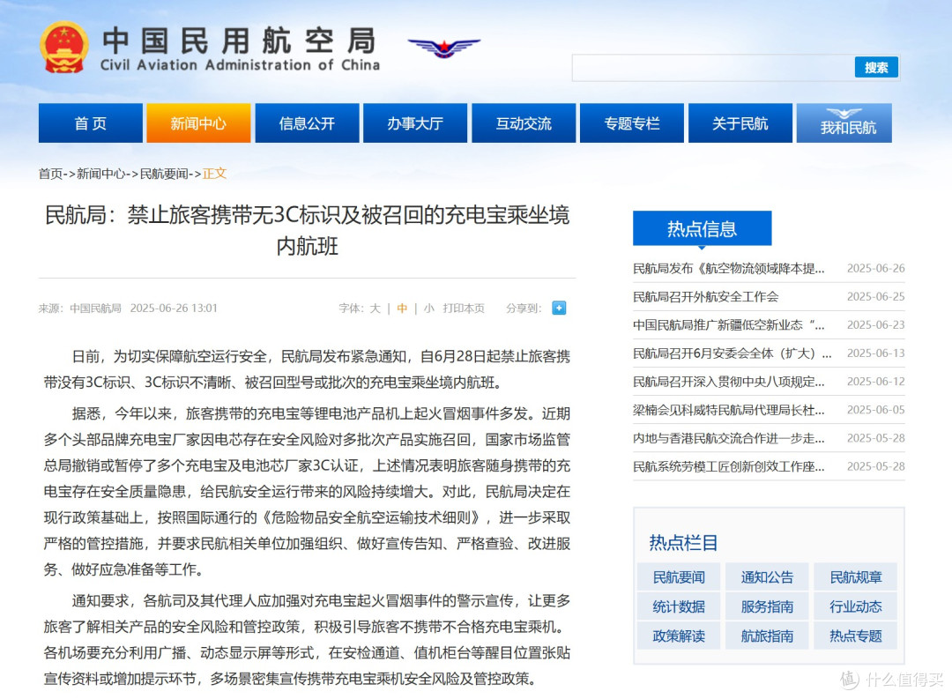Open 航旅指南 hot column button
This screenshot has width=952, height=699.
click(x=767, y=636)
